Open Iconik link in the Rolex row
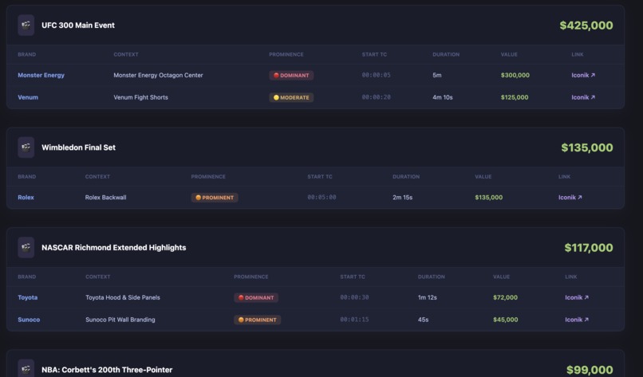 tap(570, 197)
